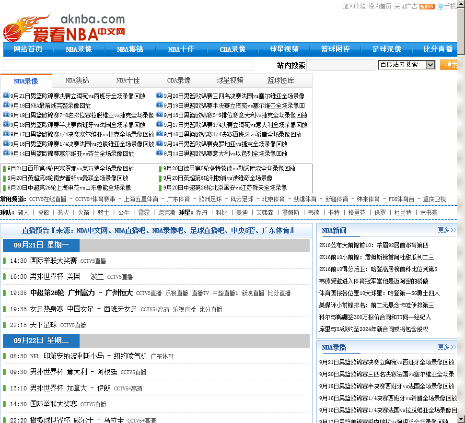The width and height of the screenshot is (465, 423).
Task: Click the mobile phone icon at top right
Action: pyautogui.click(x=440, y=6)
